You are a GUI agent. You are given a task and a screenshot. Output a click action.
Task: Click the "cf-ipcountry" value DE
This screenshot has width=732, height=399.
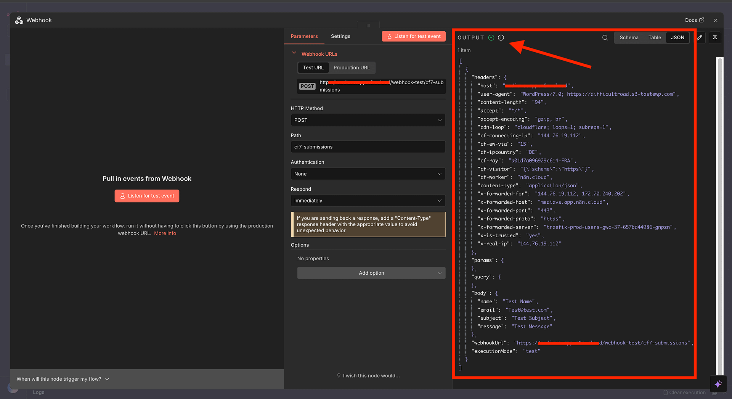click(x=532, y=152)
